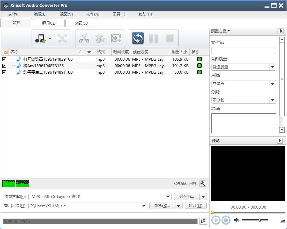Toggle the checkbox for 将Any1596194873135

coord(4,66)
